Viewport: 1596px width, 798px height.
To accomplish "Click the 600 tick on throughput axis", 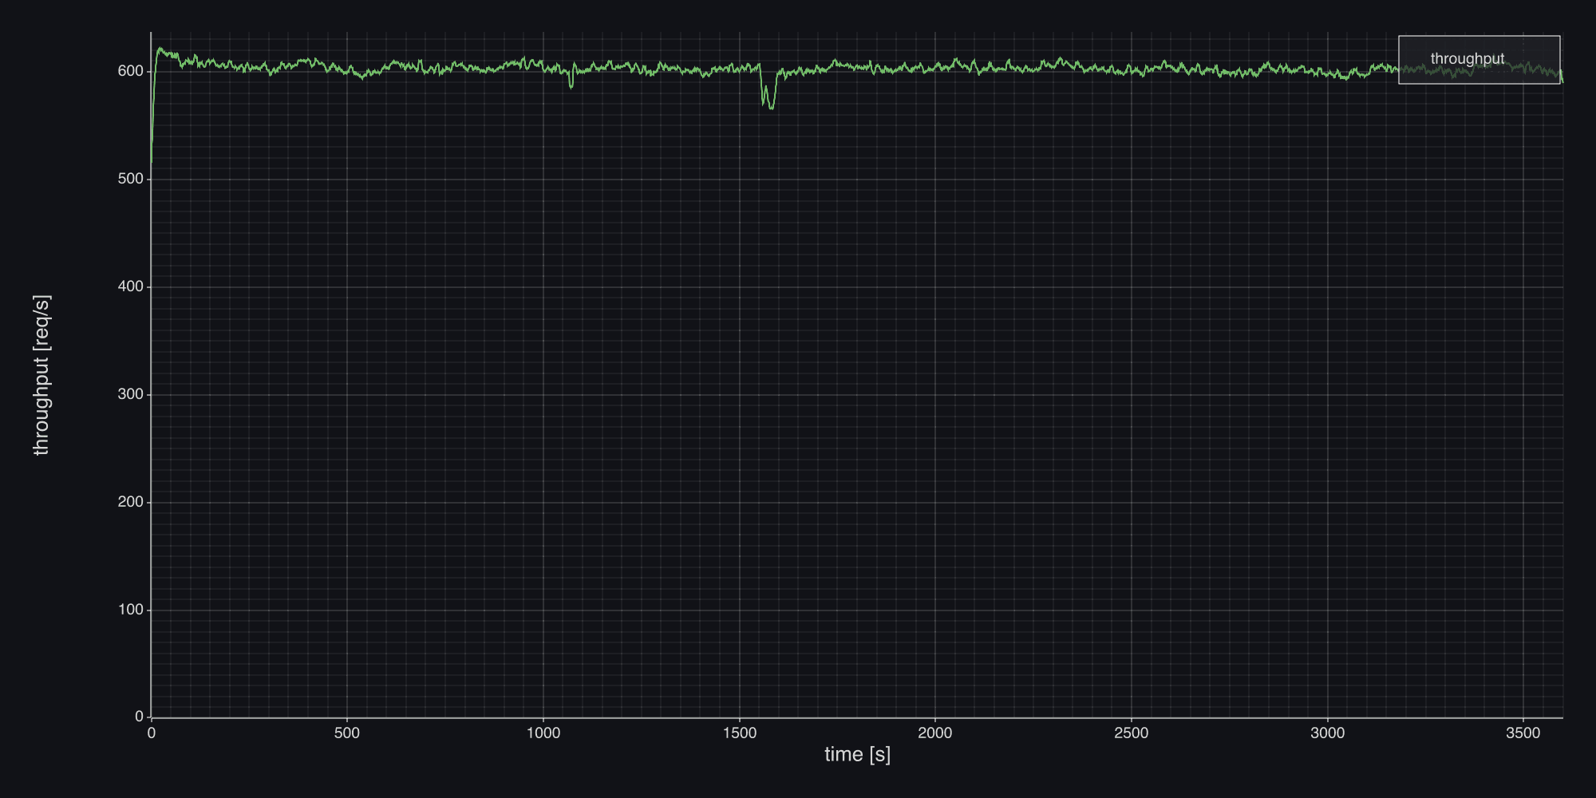I will pos(130,71).
